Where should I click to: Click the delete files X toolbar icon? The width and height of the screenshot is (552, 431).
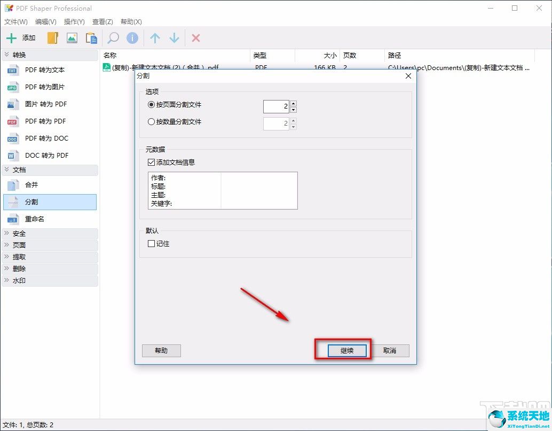(195, 37)
